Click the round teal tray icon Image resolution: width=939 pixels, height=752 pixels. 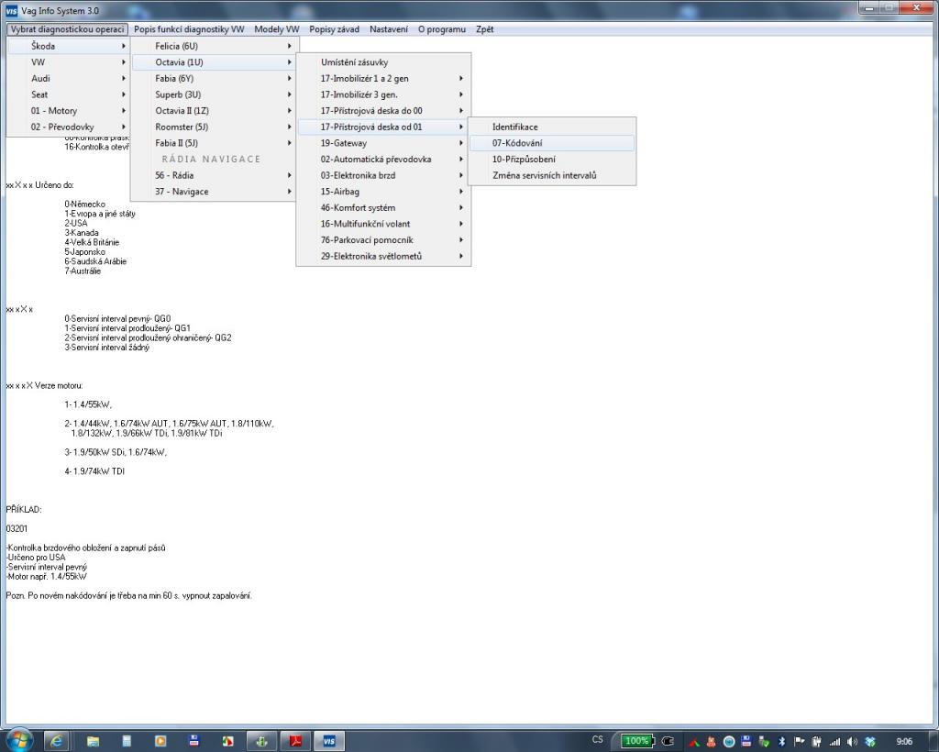[x=729, y=742]
